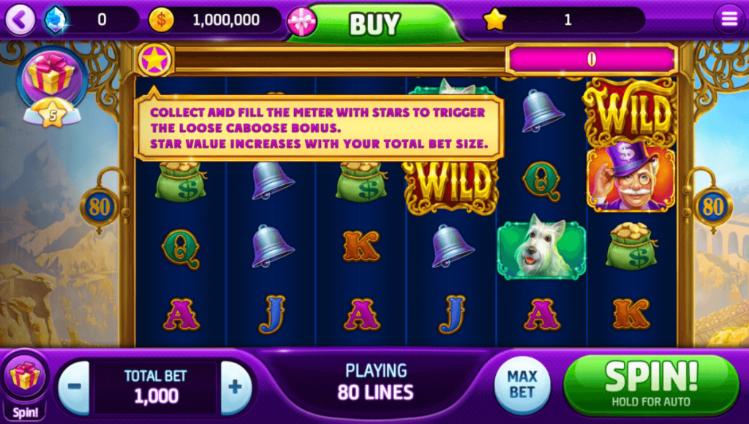Dismiss the Loose Caboose bonus tooltip

(x=319, y=128)
